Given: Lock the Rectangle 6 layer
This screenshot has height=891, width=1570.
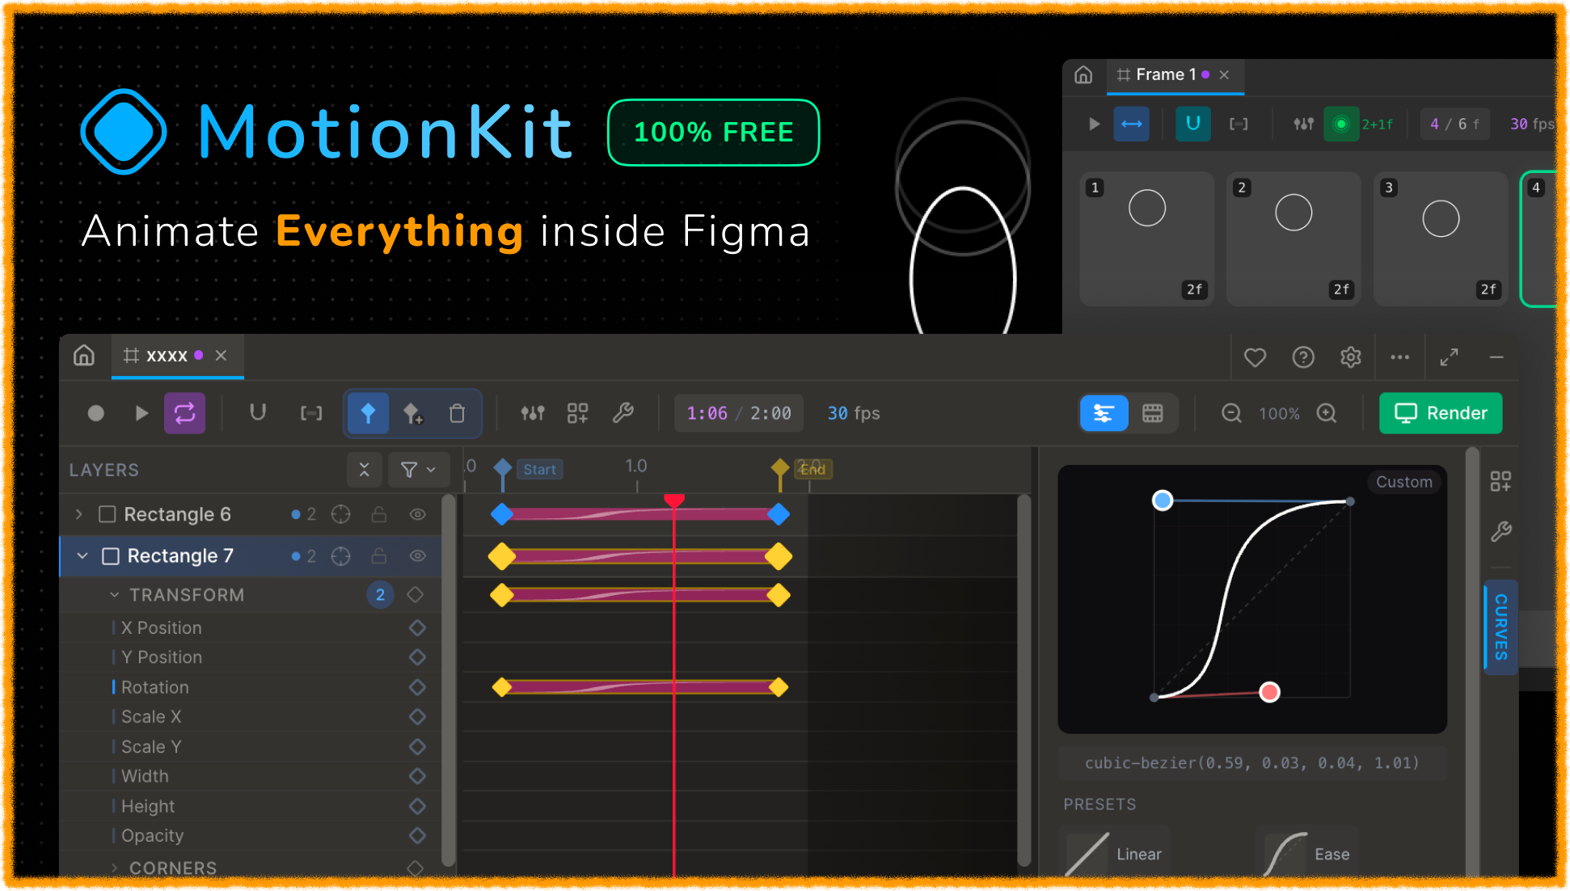Looking at the screenshot, I should tap(378, 514).
